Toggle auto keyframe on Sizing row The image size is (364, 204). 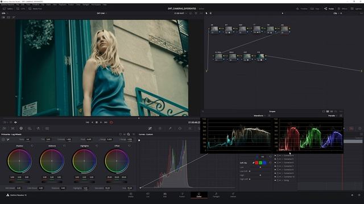coord(280,180)
